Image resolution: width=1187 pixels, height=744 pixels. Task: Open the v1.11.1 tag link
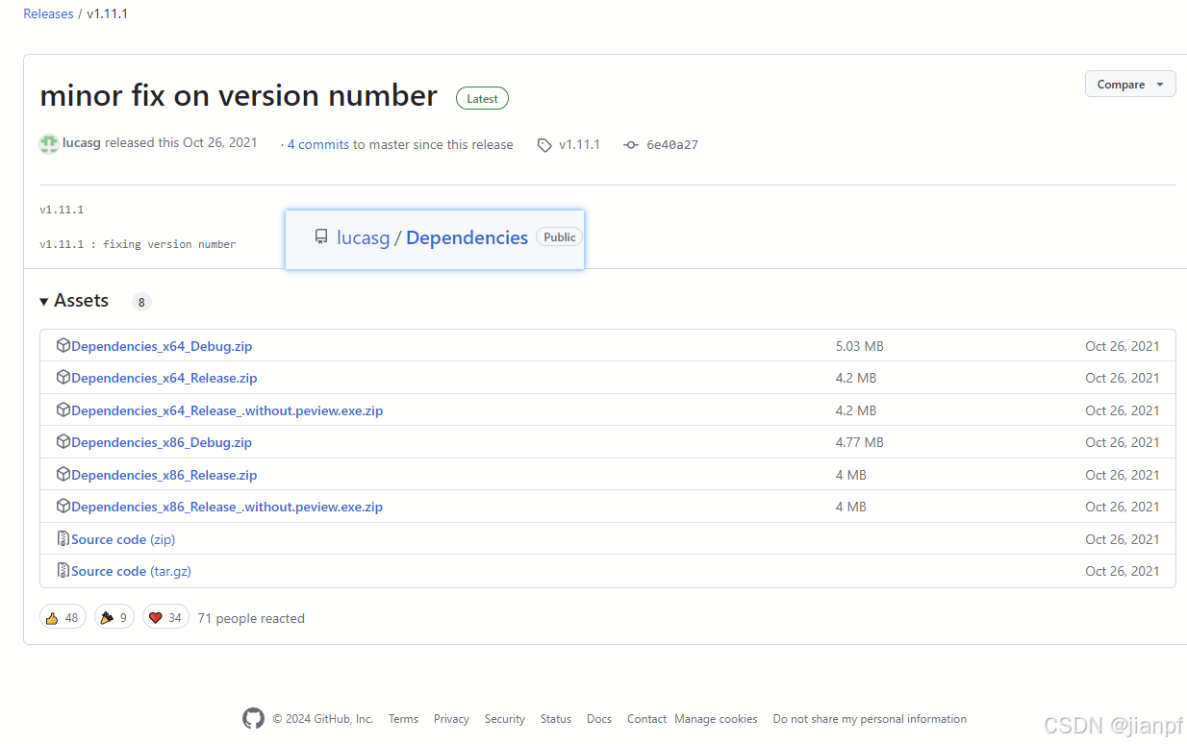click(x=579, y=144)
